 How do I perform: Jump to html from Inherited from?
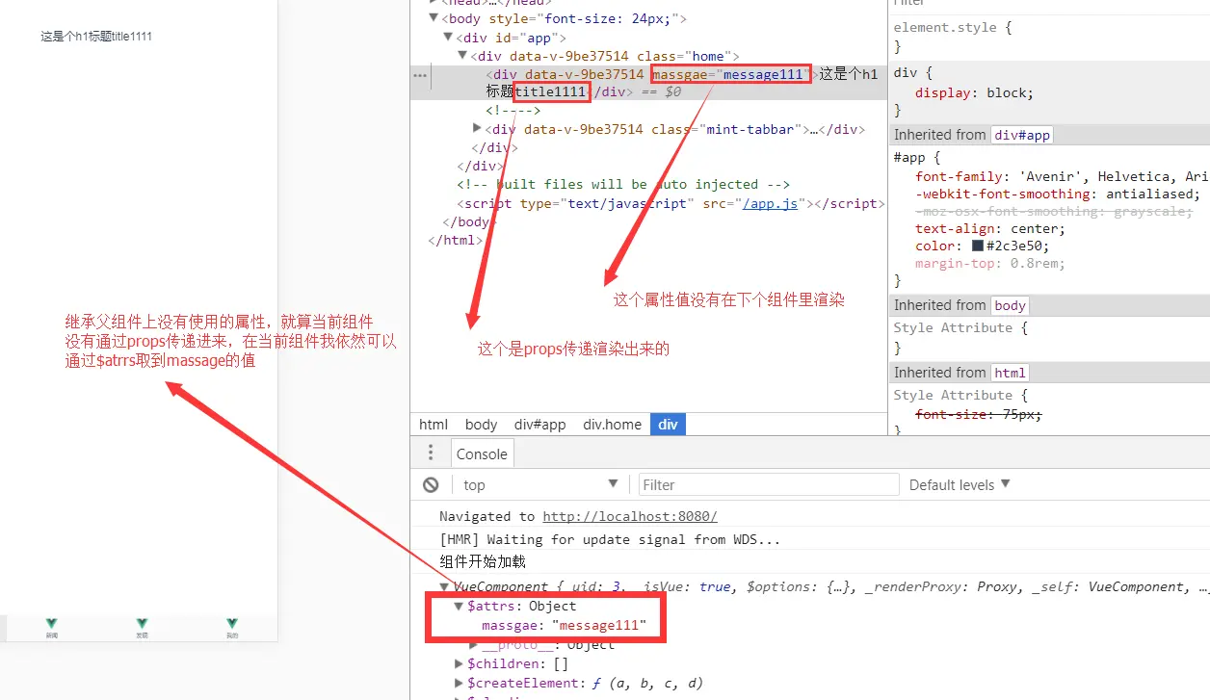tap(1010, 373)
